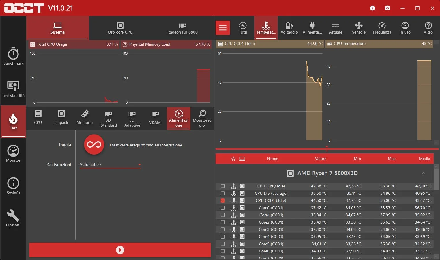This screenshot has width=440, height=260.
Task: Check the CPU Die (average) checkbox
Action: tap(223, 193)
